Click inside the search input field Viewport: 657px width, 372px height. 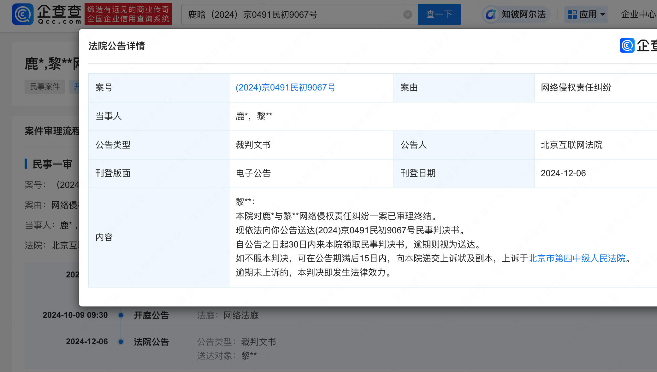click(284, 14)
